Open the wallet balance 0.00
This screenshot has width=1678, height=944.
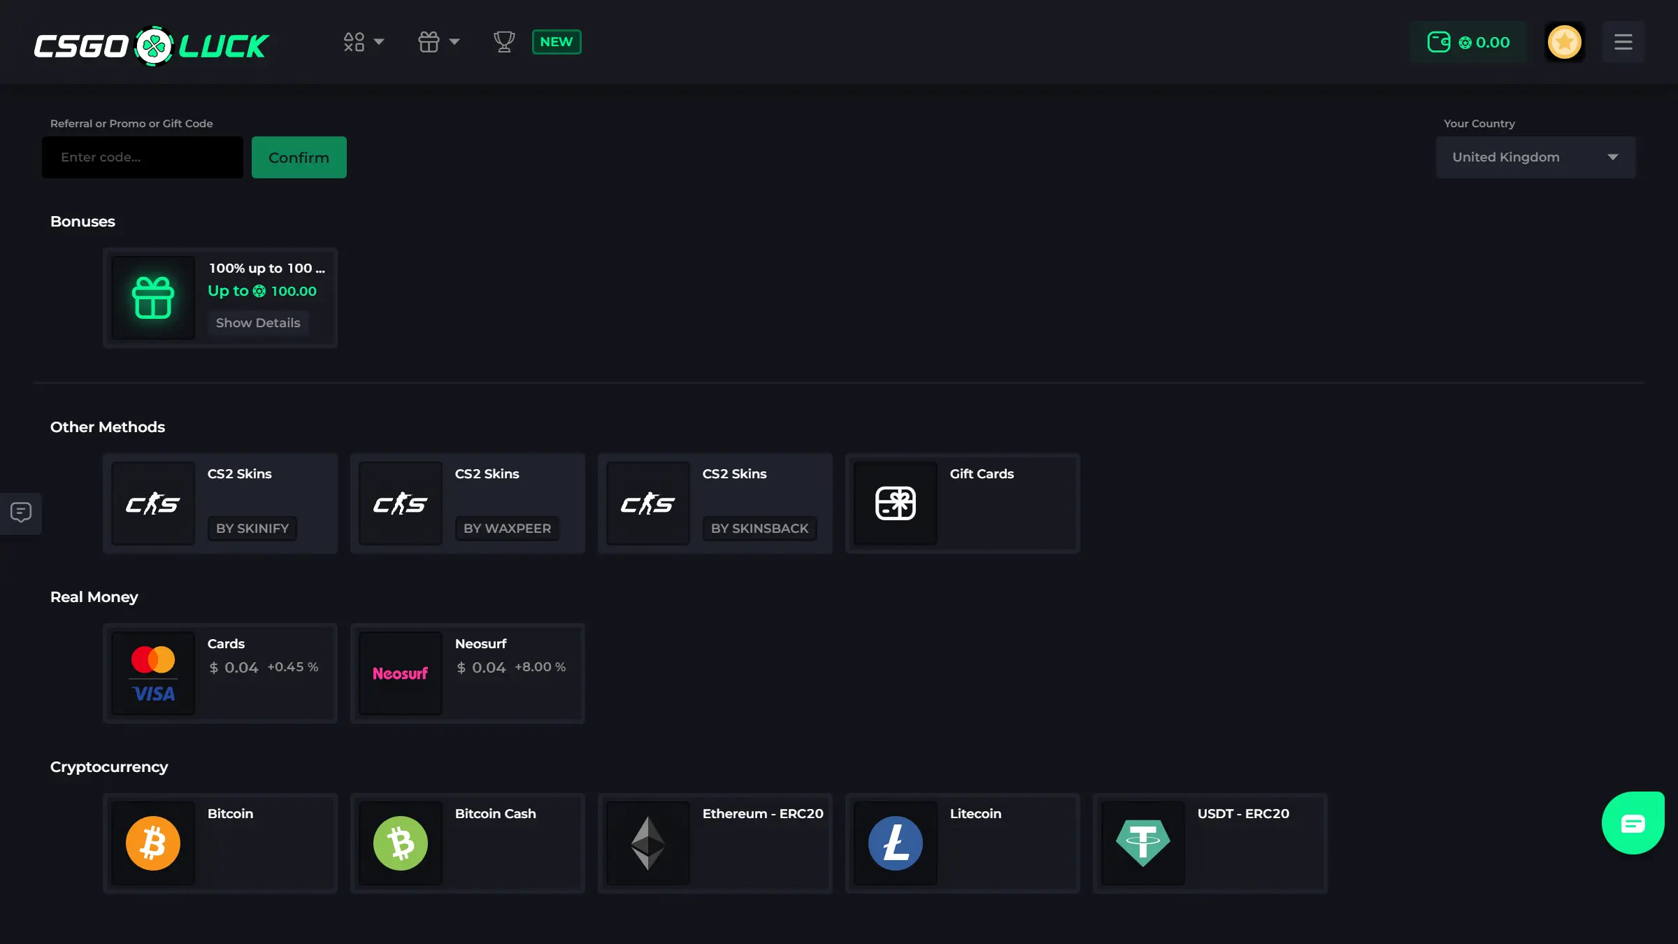click(x=1469, y=42)
